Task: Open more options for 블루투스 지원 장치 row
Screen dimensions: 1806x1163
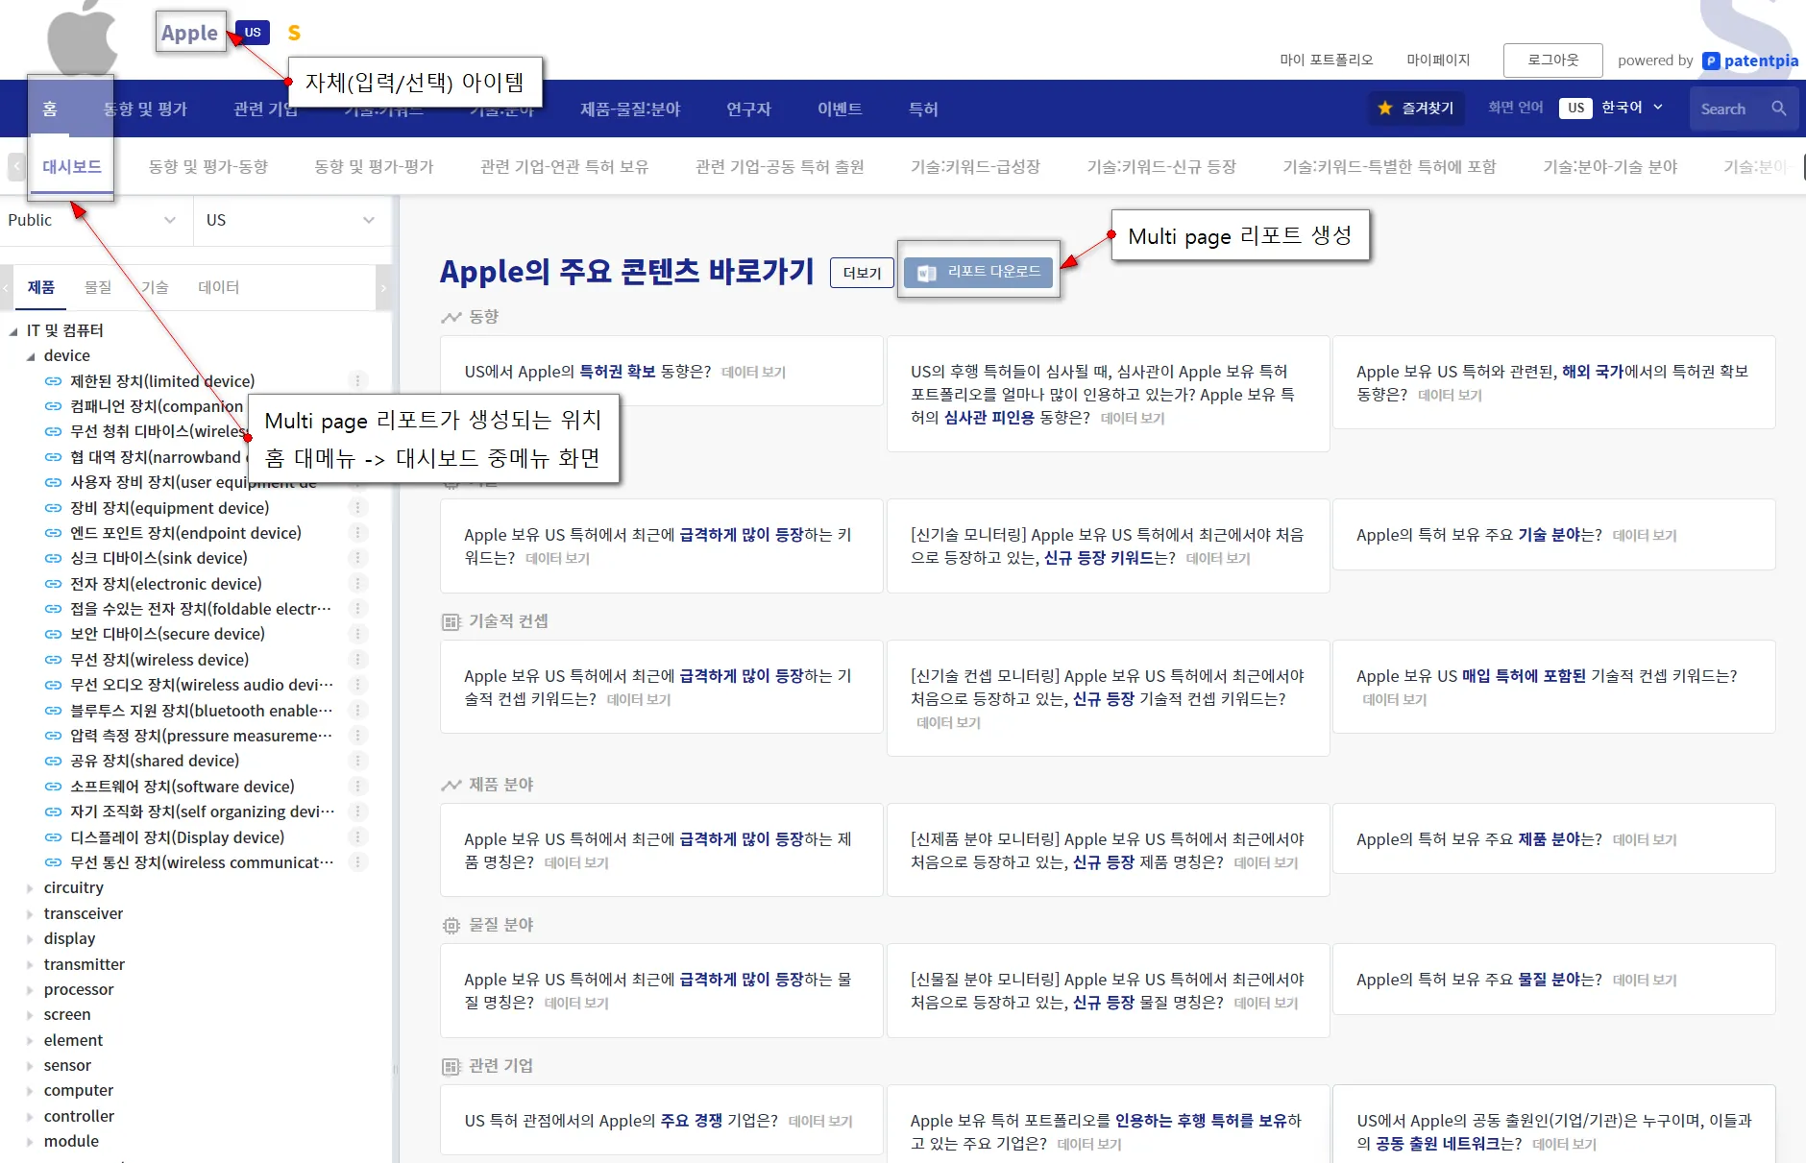Action: (x=357, y=711)
